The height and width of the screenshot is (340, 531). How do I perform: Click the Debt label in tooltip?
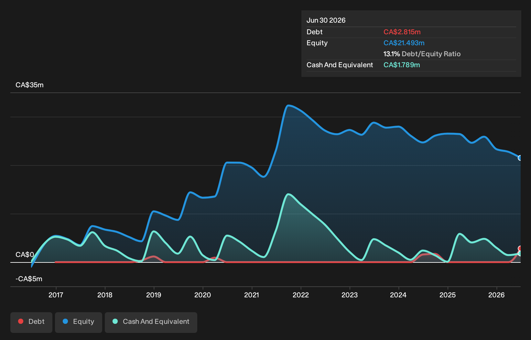[x=315, y=32]
